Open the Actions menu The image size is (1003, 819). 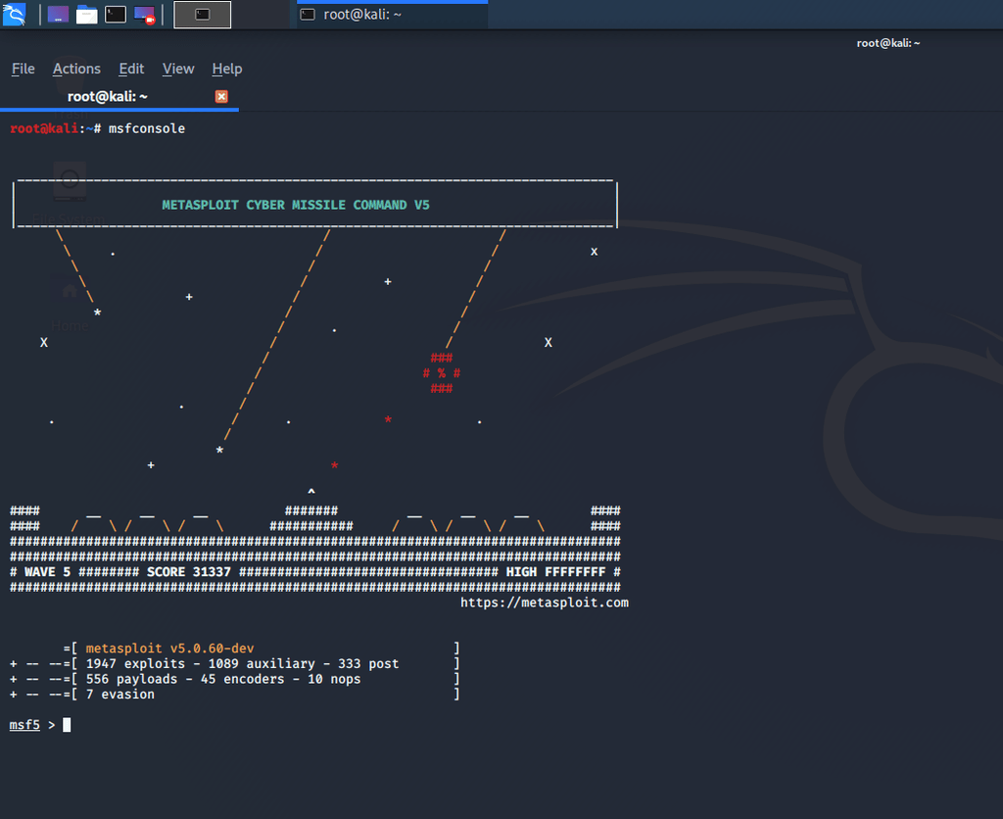pyautogui.click(x=76, y=69)
